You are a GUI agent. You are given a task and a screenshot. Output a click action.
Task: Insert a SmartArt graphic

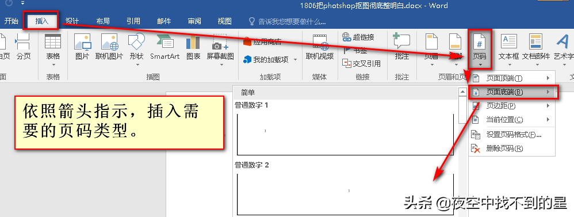(164, 47)
